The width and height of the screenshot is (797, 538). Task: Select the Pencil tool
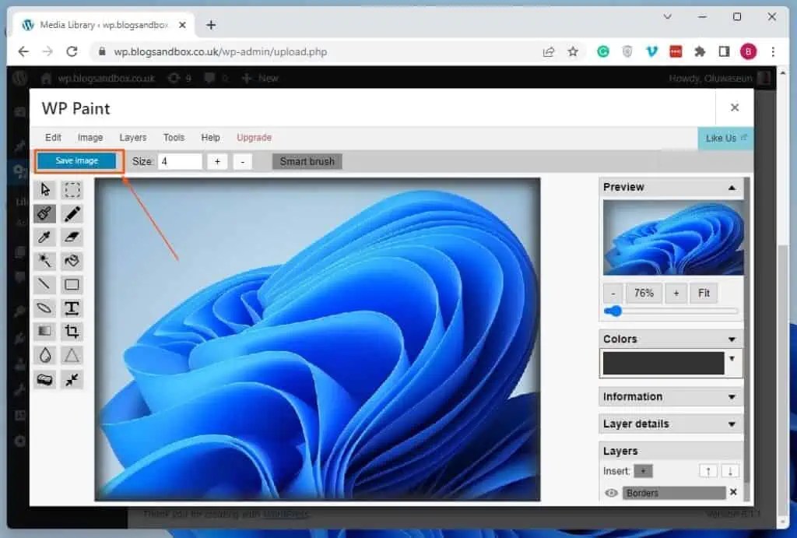pyautogui.click(x=72, y=213)
